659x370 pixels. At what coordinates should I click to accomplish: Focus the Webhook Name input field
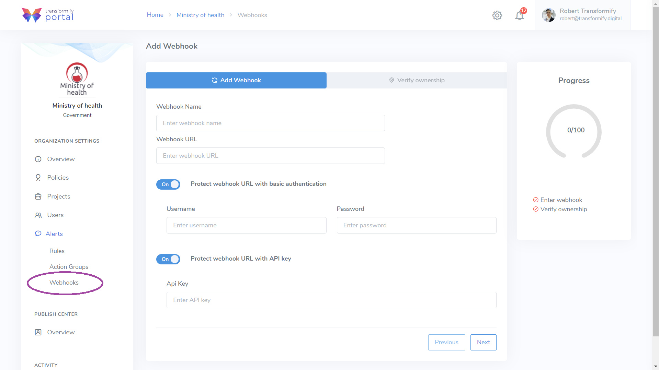(270, 123)
